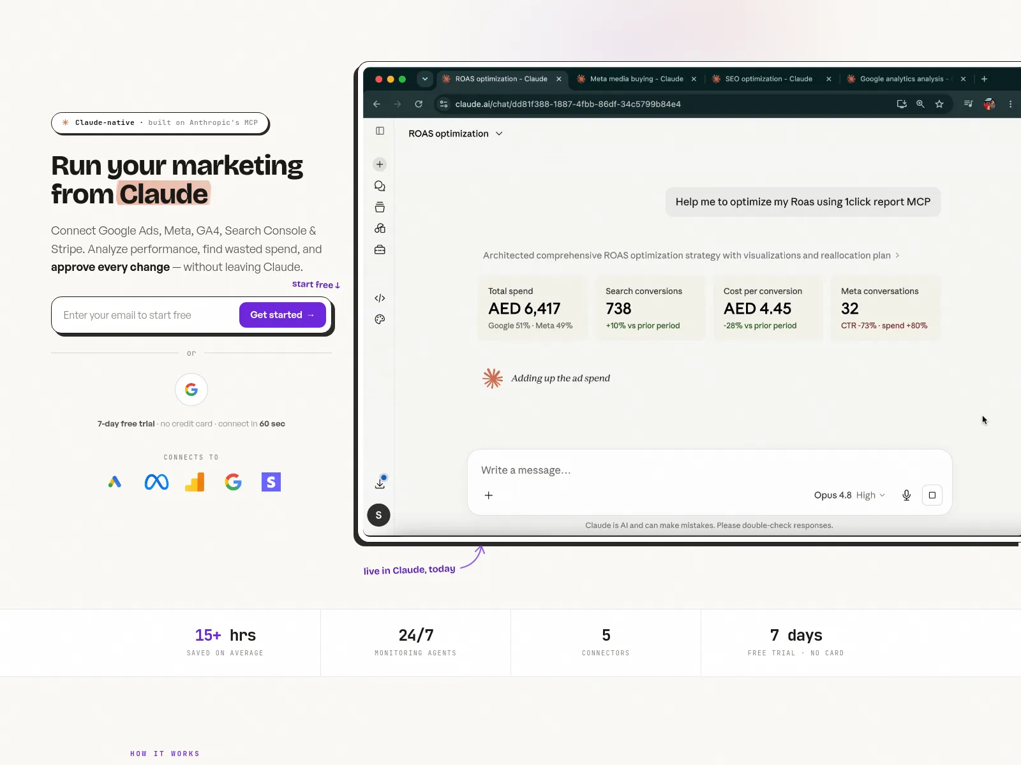This screenshot has height=765, width=1021.
Task: Click the Claude spark icon beside Adding up
Action: tap(493, 378)
